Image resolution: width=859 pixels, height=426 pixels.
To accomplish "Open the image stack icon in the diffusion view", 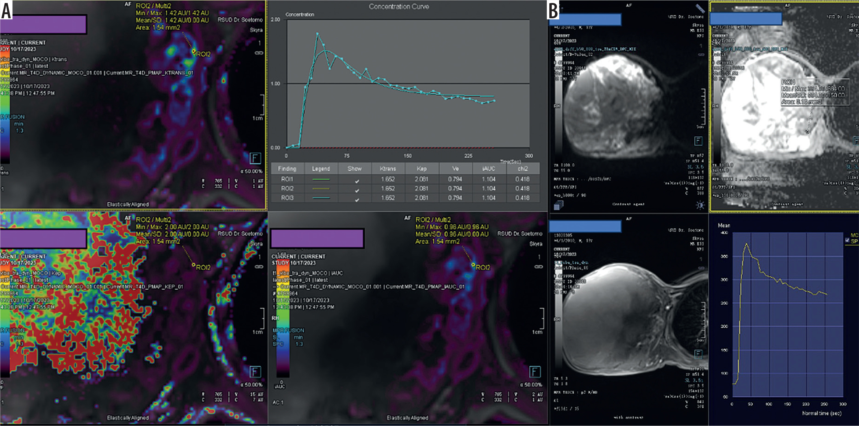I will coord(559,205).
